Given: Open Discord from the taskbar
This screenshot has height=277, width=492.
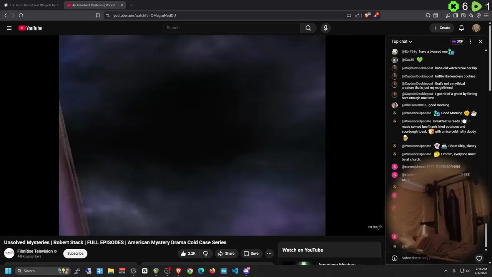Looking at the screenshot, I should [x=246, y=271].
